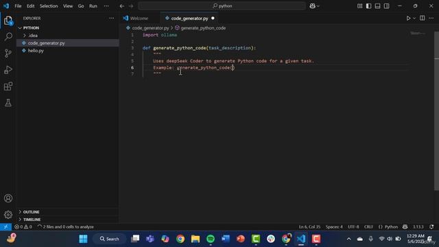This screenshot has width=439, height=247.
Task: Click line number 6 in the gutter
Action: click(132, 67)
